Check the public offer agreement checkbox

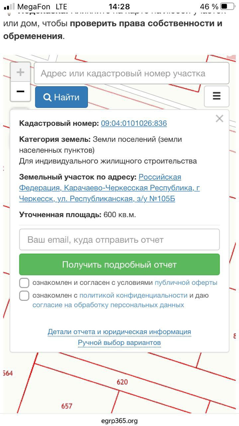coord(24,283)
